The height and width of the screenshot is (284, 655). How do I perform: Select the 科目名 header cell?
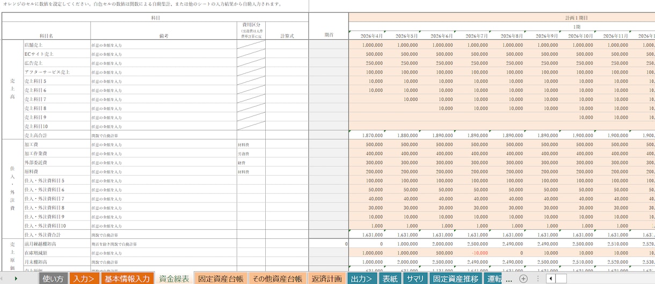point(46,35)
